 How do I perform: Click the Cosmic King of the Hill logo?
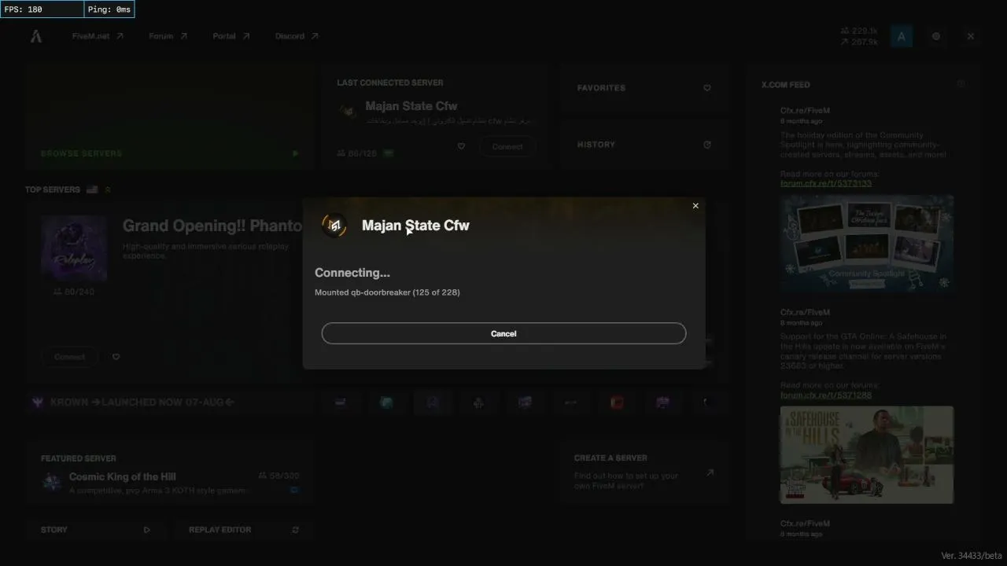coord(52,482)
